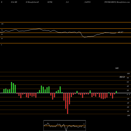Click the tallest red MR histogram bar
The width and height of the screenshot is (131, 131).
[x=68, y=103]
